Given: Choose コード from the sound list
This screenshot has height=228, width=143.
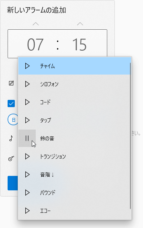Looking at the screenshot, I should pos(74,102).
